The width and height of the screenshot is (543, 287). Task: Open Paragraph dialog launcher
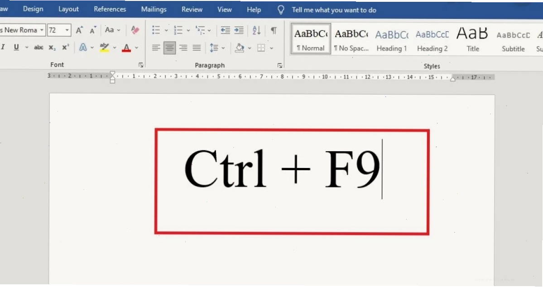click(280, 66)
